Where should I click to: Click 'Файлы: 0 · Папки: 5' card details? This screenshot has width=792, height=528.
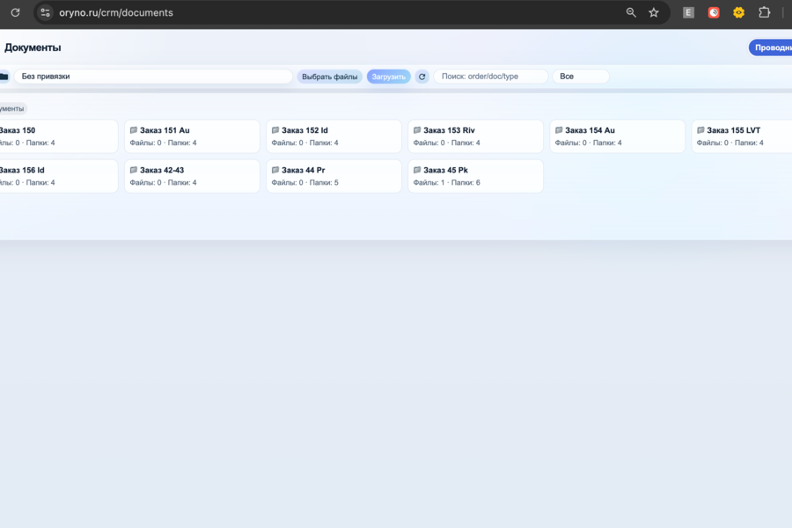click(304, 182)
